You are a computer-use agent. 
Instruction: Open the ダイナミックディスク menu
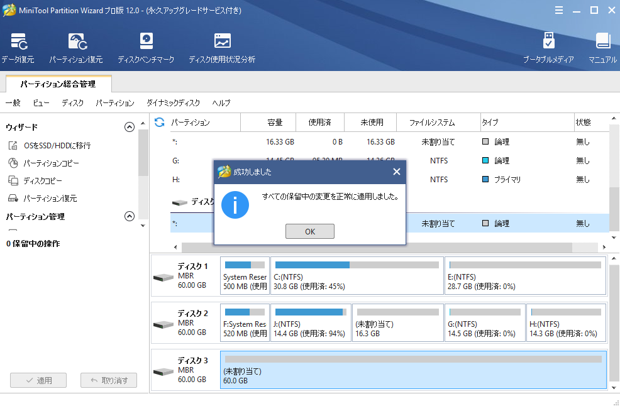[x=173, y=103]
